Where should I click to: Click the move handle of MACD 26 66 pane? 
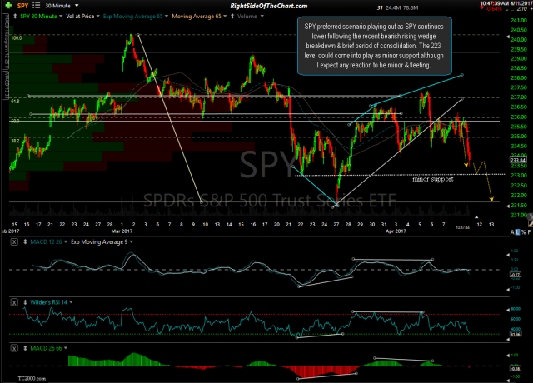[x=25, y=348]
